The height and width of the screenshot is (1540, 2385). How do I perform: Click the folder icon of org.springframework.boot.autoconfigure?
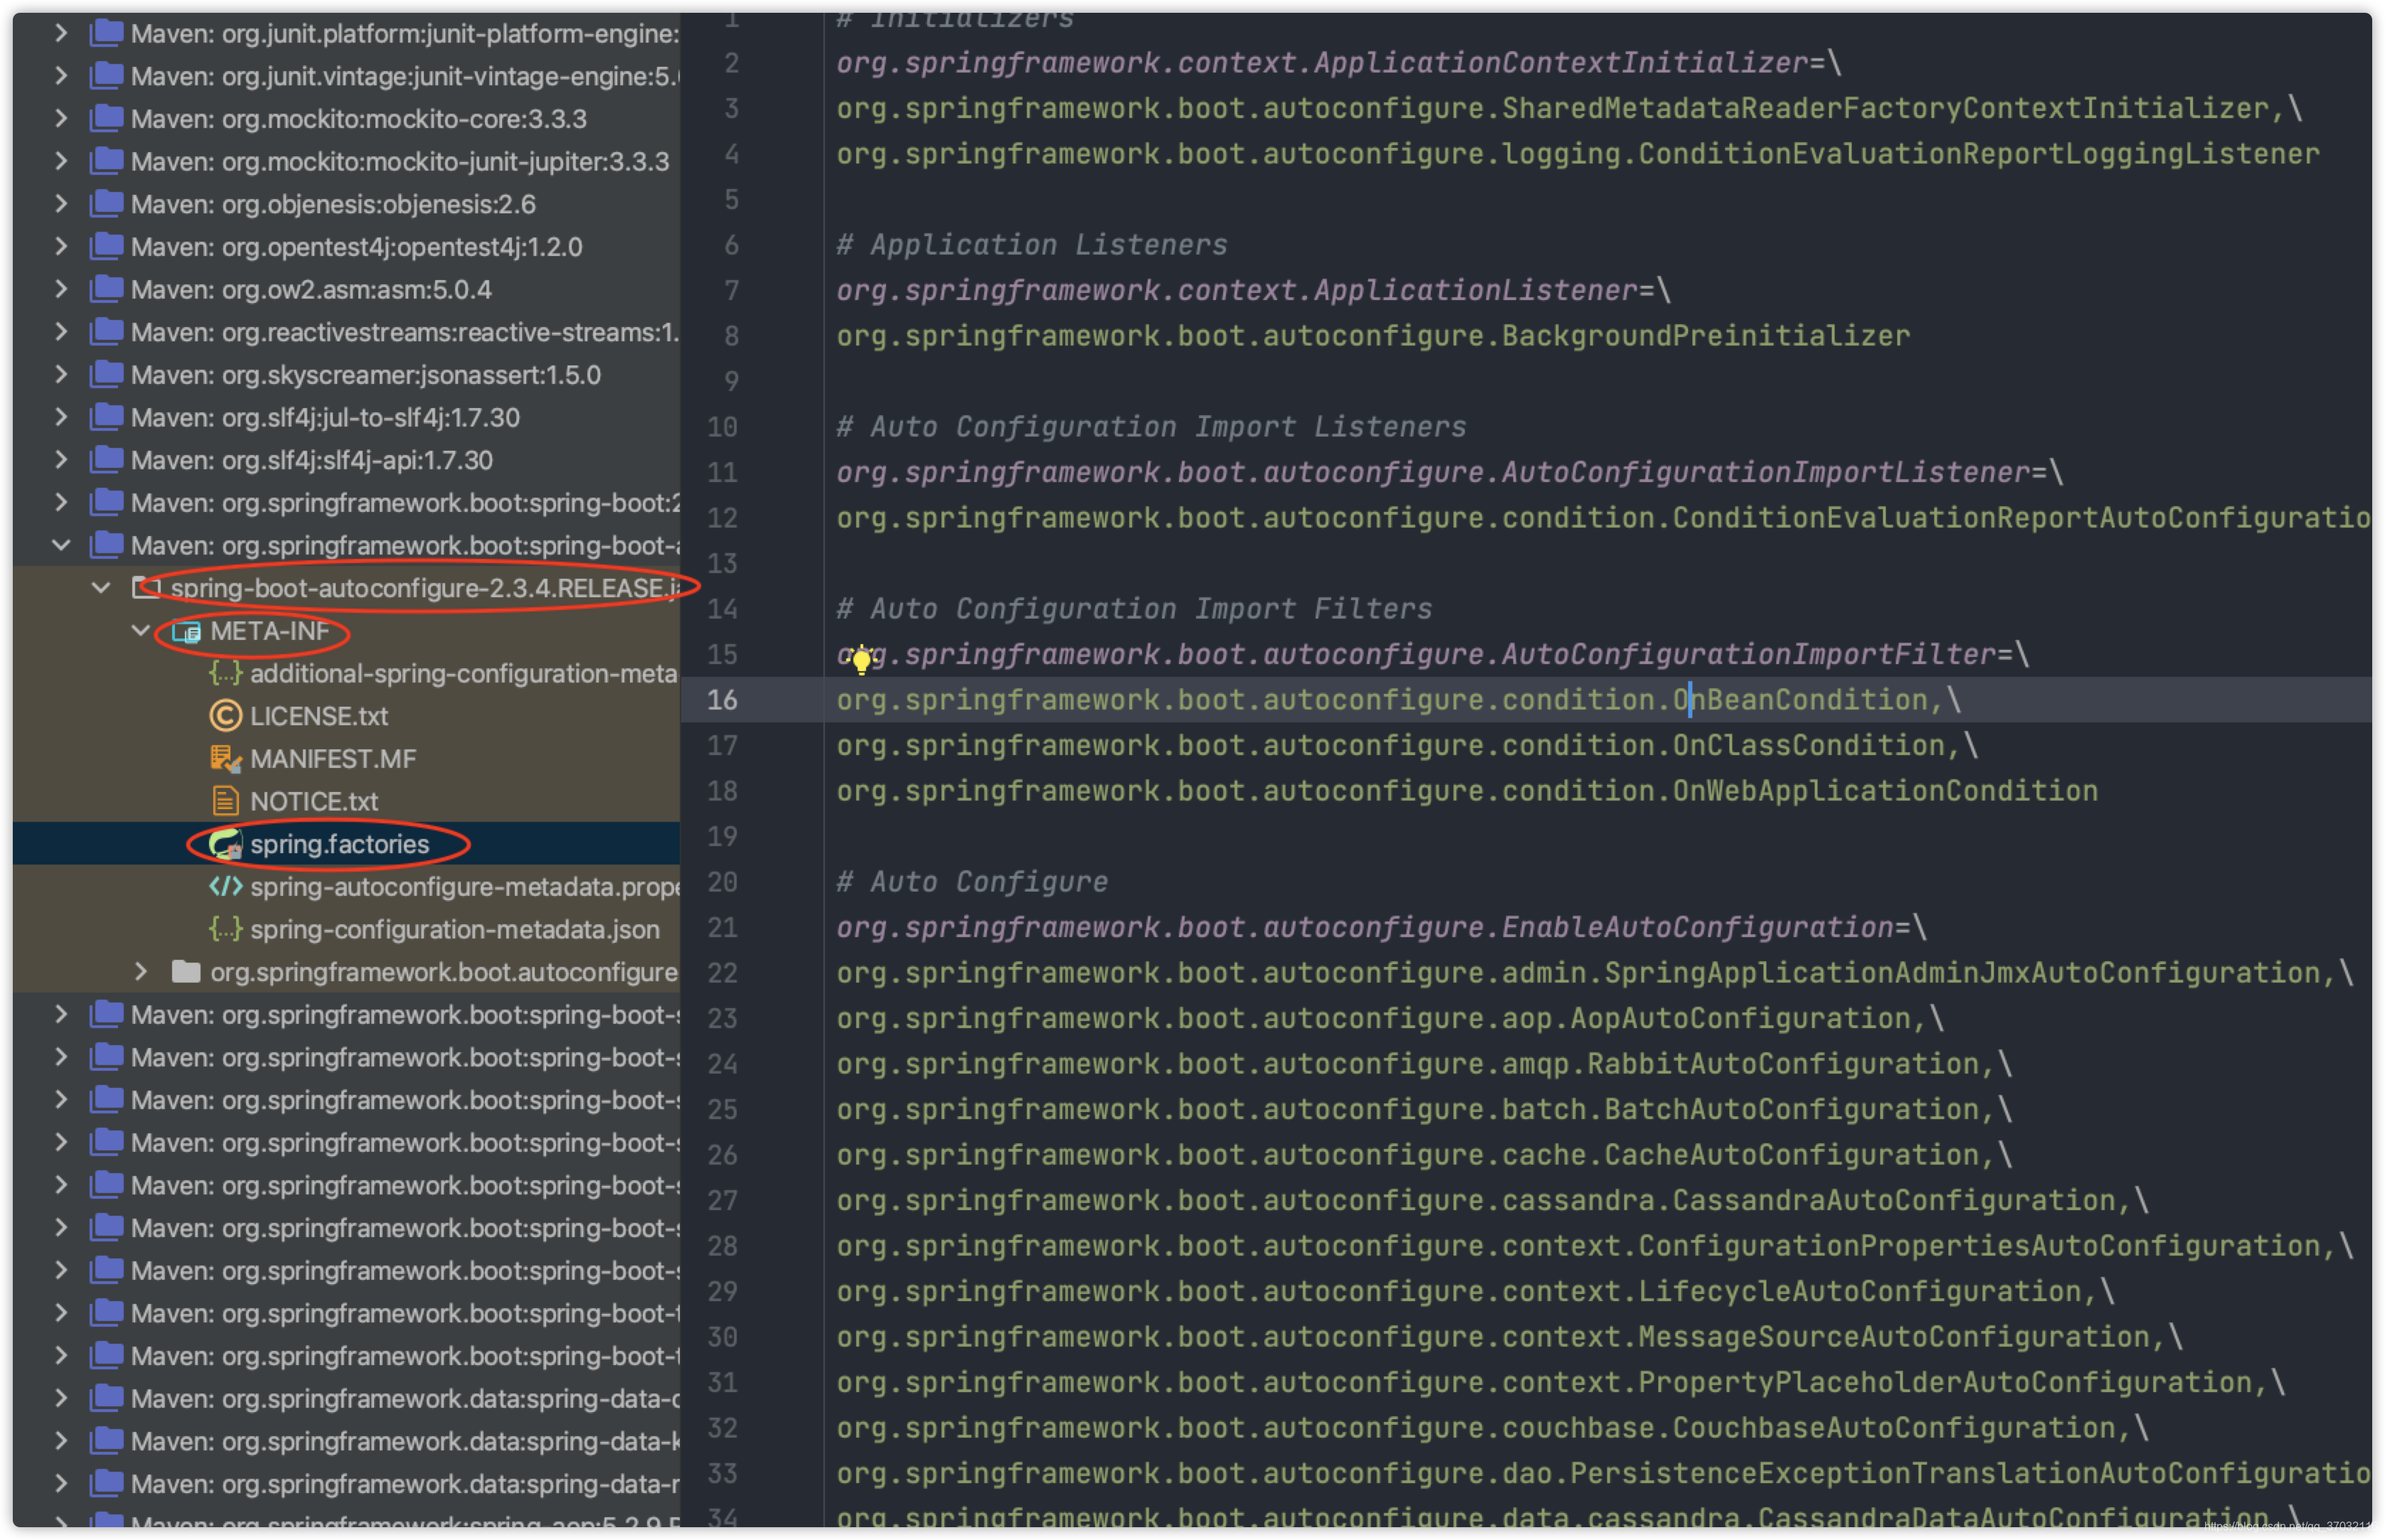tap(186, 971)
